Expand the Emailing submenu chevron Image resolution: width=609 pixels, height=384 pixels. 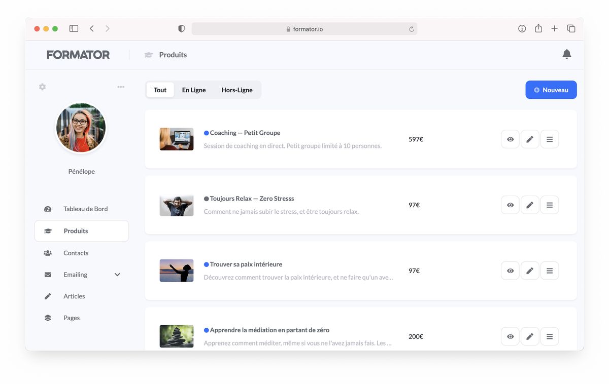pyautogui.click(x=117, y=274)
